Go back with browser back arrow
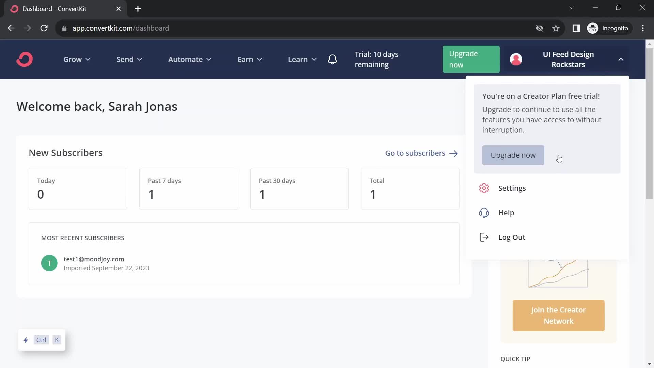Screen dimensions: 654x368 11,28
